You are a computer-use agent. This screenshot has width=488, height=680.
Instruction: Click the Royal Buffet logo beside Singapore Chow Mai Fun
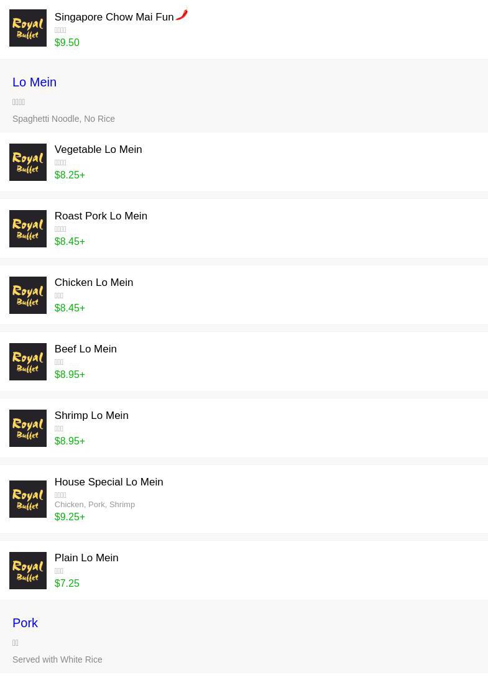point(28,28)
